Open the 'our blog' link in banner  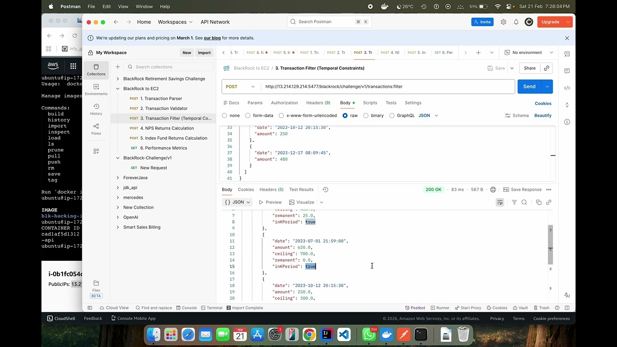tap(212, 38)
